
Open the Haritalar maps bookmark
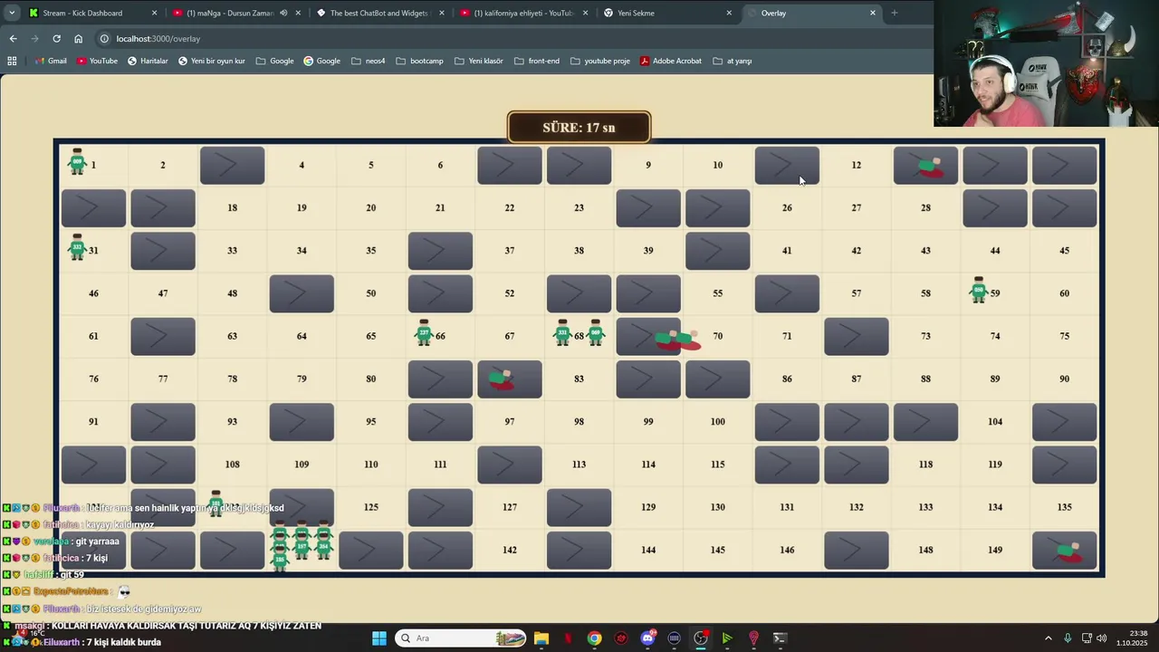click(x=148, y=61)
